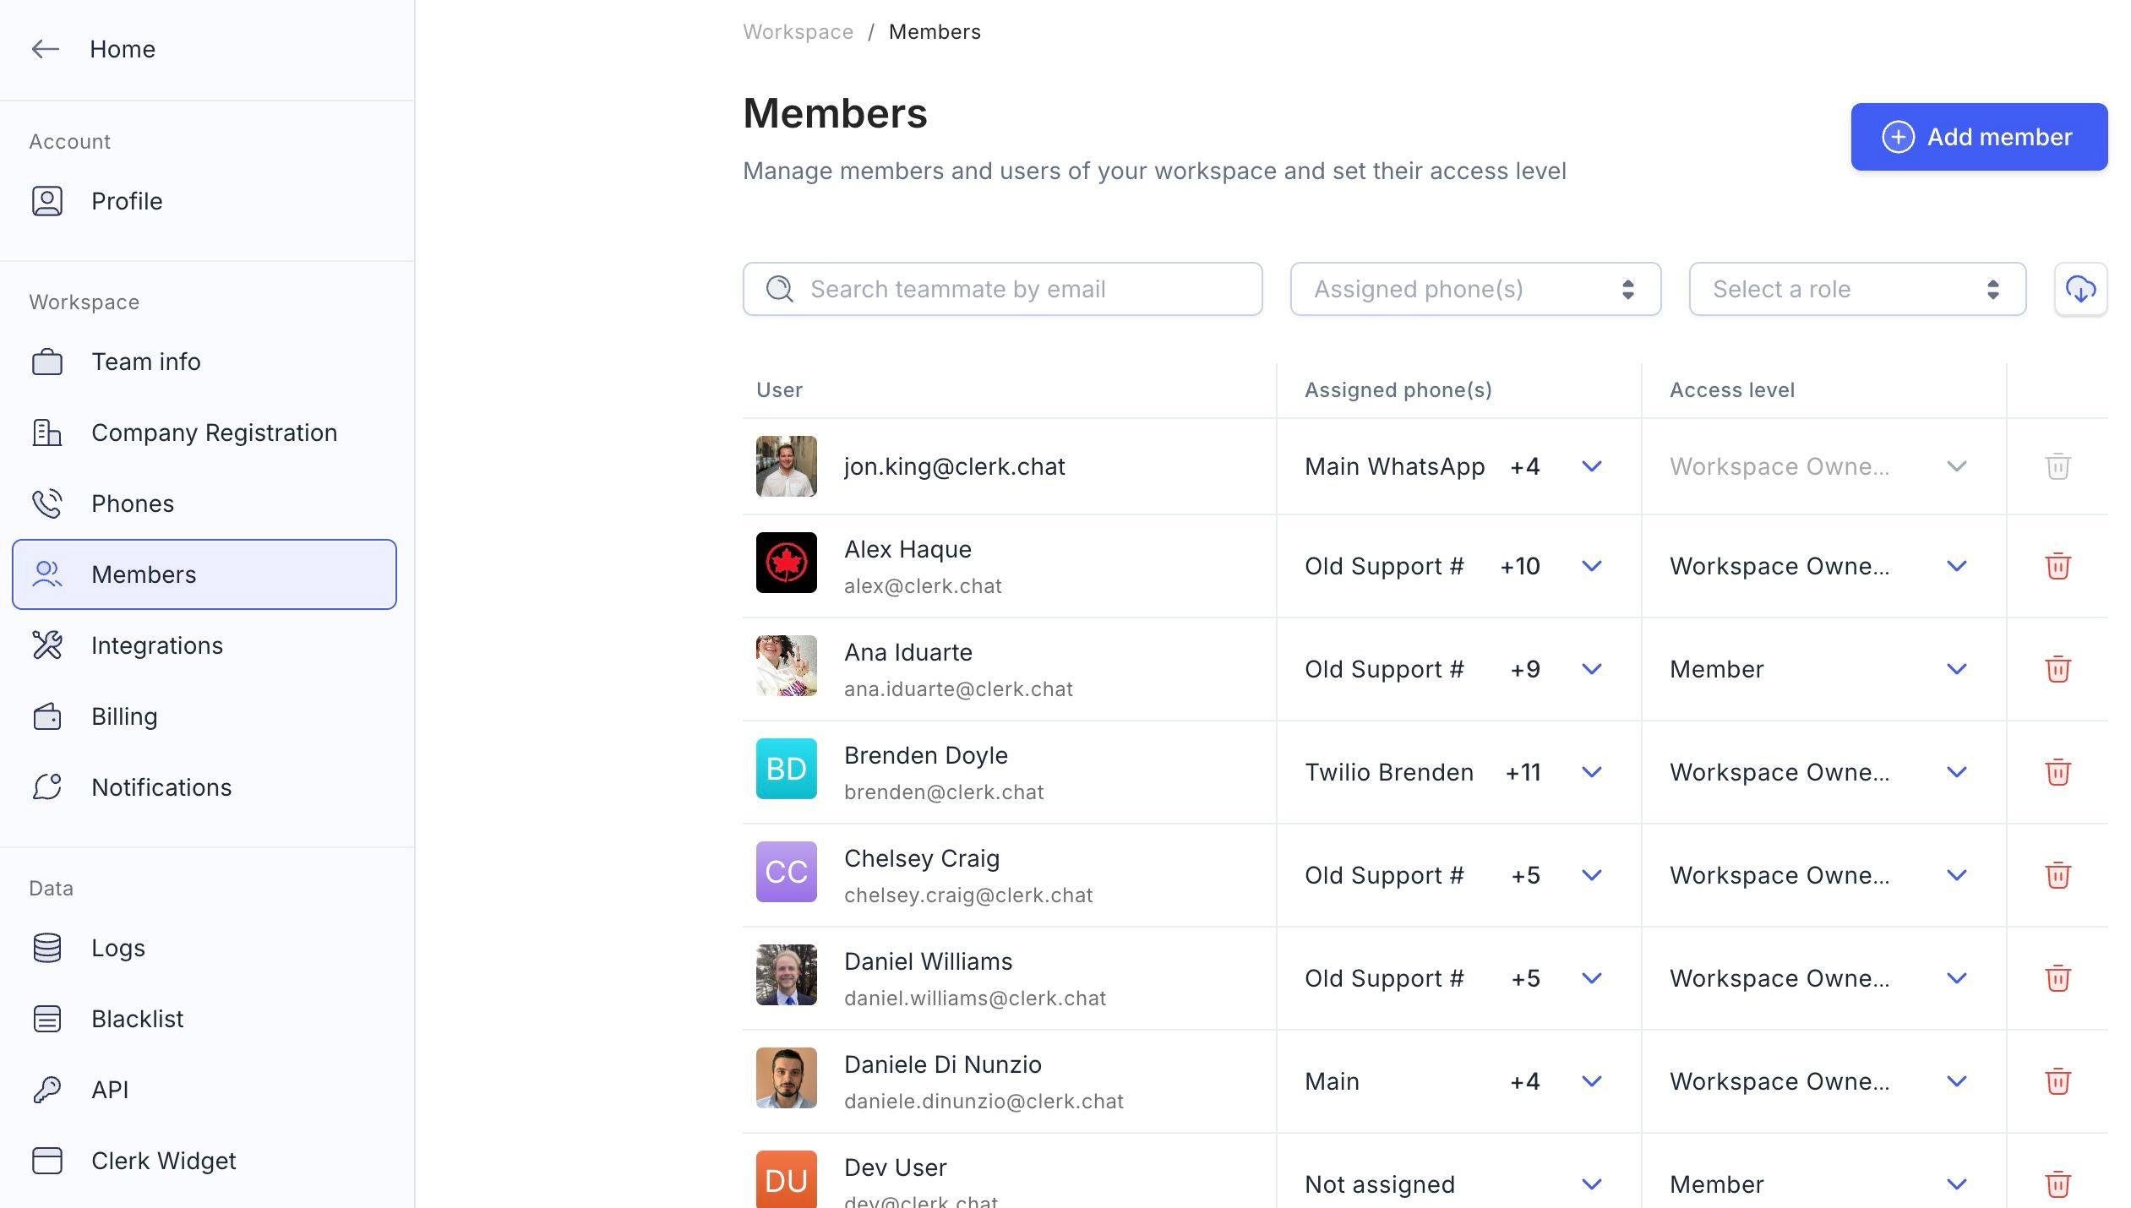Delete Chelsey Craig via trash icon
The width and height of the screenshot is (2131, 1208).
pyautogui.click(x=2057, y=875)
